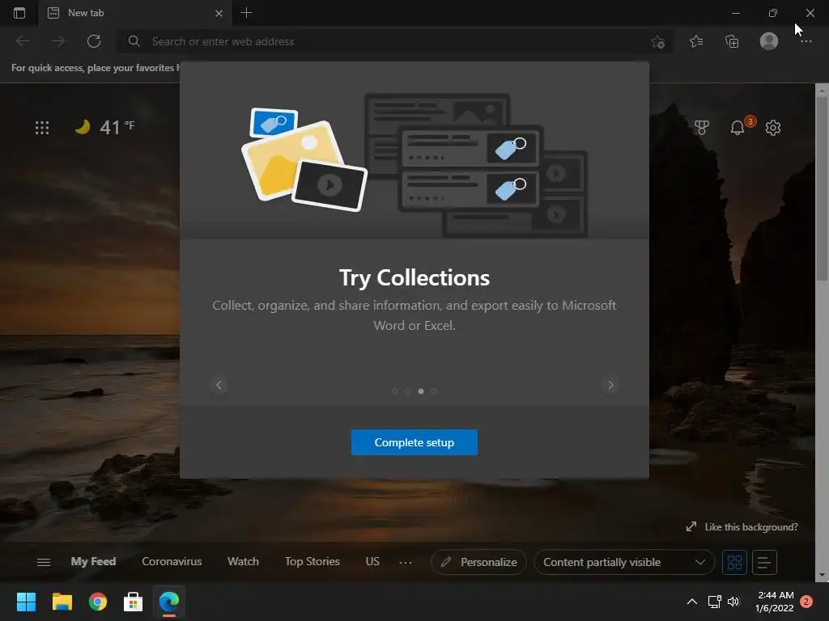Switch to Coronavirus tab

[x=172, y=561]
